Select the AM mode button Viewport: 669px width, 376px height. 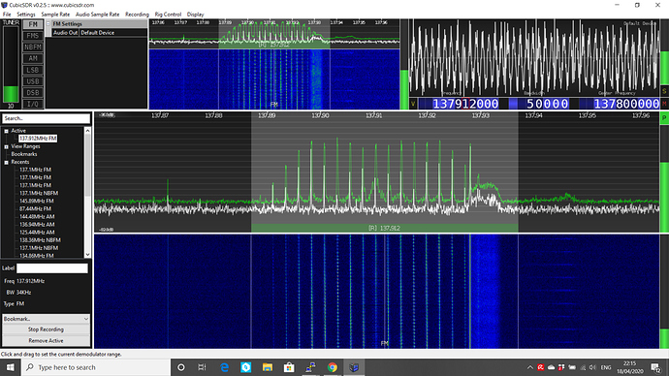point(33,58)
